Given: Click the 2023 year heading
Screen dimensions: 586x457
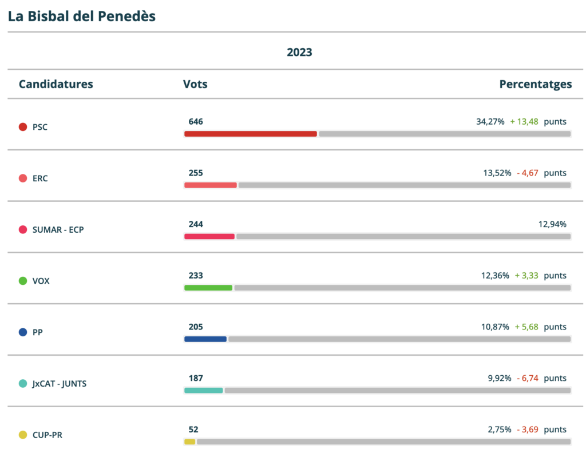Looking at the screenshot, I should pos(299,52).
